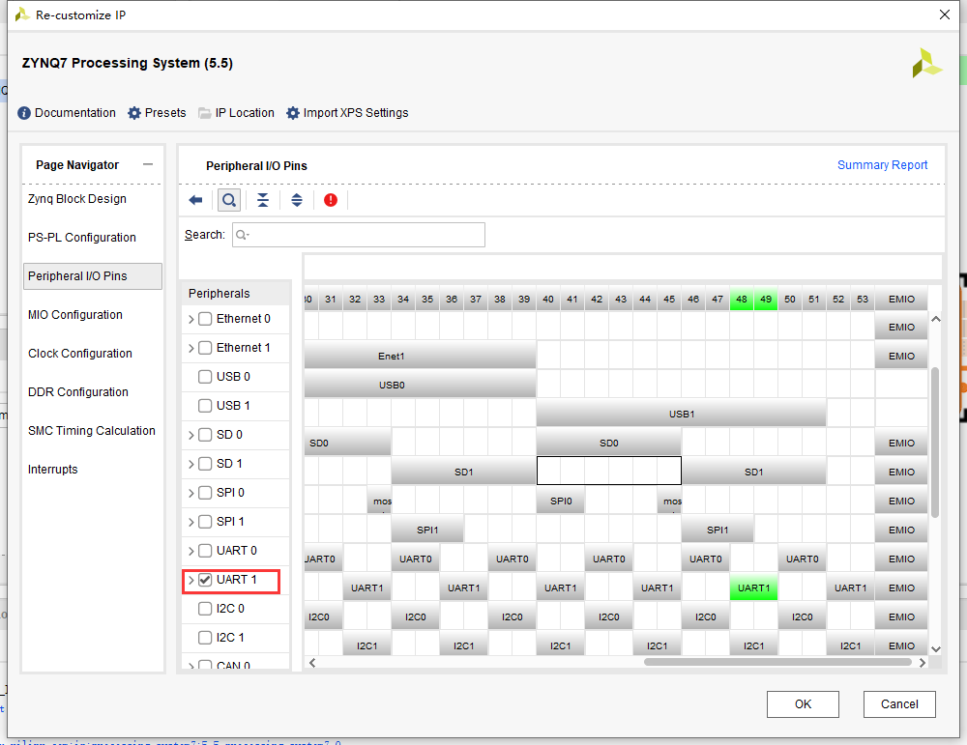967x745 pixels.
Task: Enable the UART 0 checkbox
Action: (x=205, y=551)
